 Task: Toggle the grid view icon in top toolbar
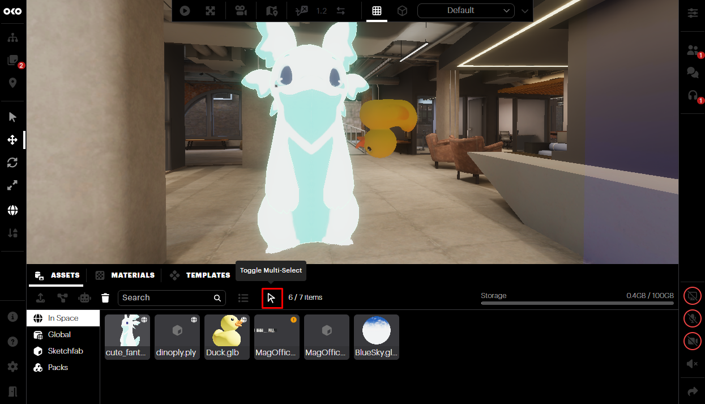377,10
